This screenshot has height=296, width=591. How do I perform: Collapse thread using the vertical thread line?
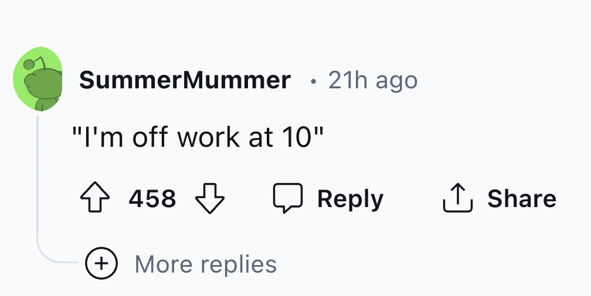click(x=38, y=175)
